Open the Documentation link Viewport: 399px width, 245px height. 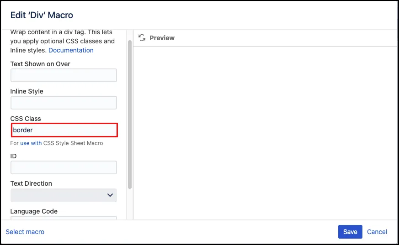[71, 50]
